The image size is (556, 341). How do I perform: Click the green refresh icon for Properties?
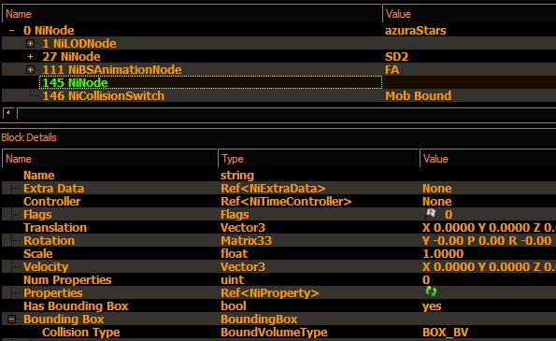431,291
